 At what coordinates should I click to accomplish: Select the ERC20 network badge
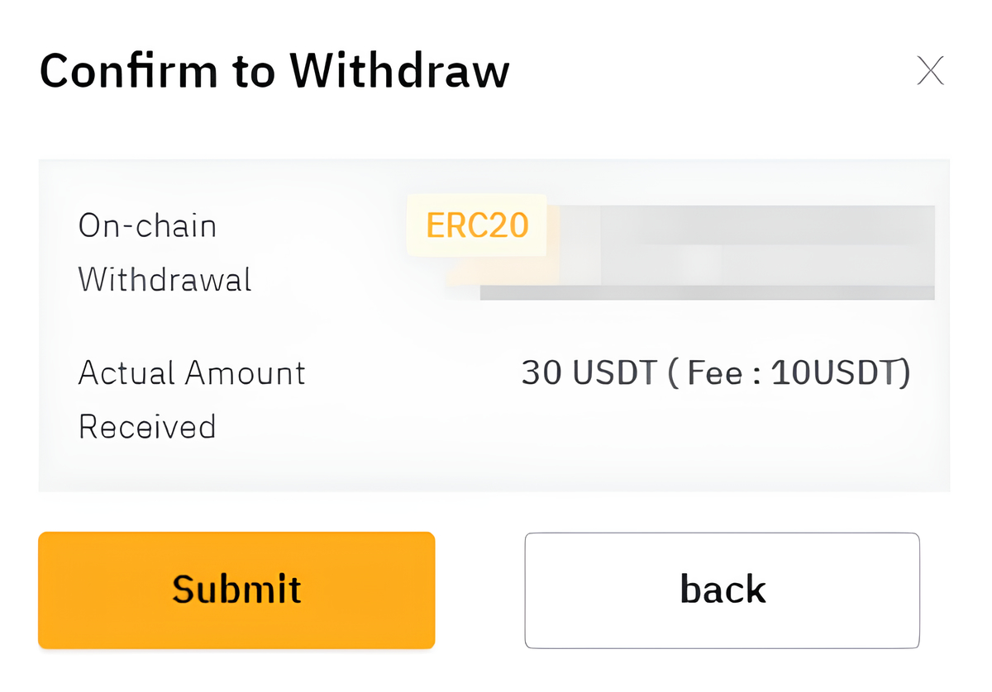(477, 225)
